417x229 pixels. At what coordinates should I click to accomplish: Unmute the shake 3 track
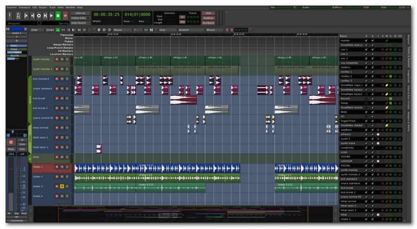coord(62,187)
